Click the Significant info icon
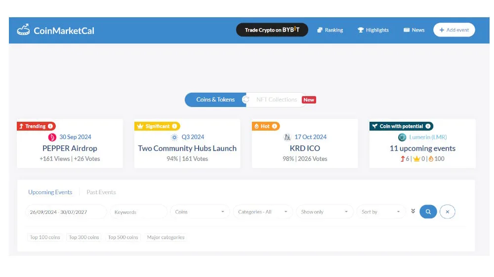Screen dimensions: 494x277 tap(174, 126)
